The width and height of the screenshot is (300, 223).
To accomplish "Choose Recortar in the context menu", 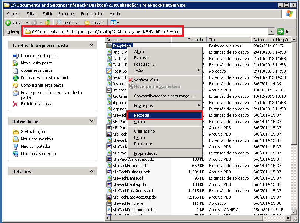I will (142, 115).
